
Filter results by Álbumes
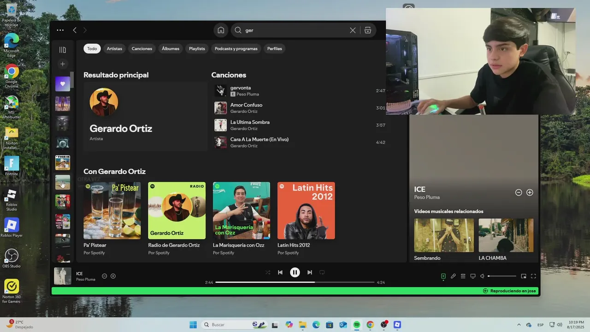(x=171, y=48)
